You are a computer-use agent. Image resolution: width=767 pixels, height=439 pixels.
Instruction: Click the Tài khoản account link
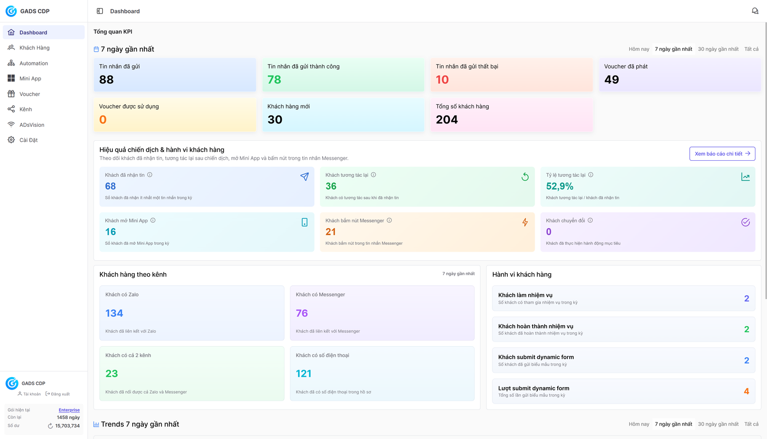[x=29, y=394]
